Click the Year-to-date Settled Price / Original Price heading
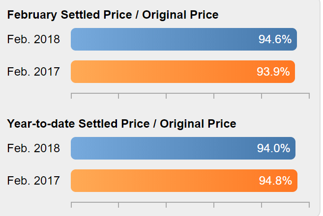This screenshot has width=323, height=216. click(x=121, y=124)
